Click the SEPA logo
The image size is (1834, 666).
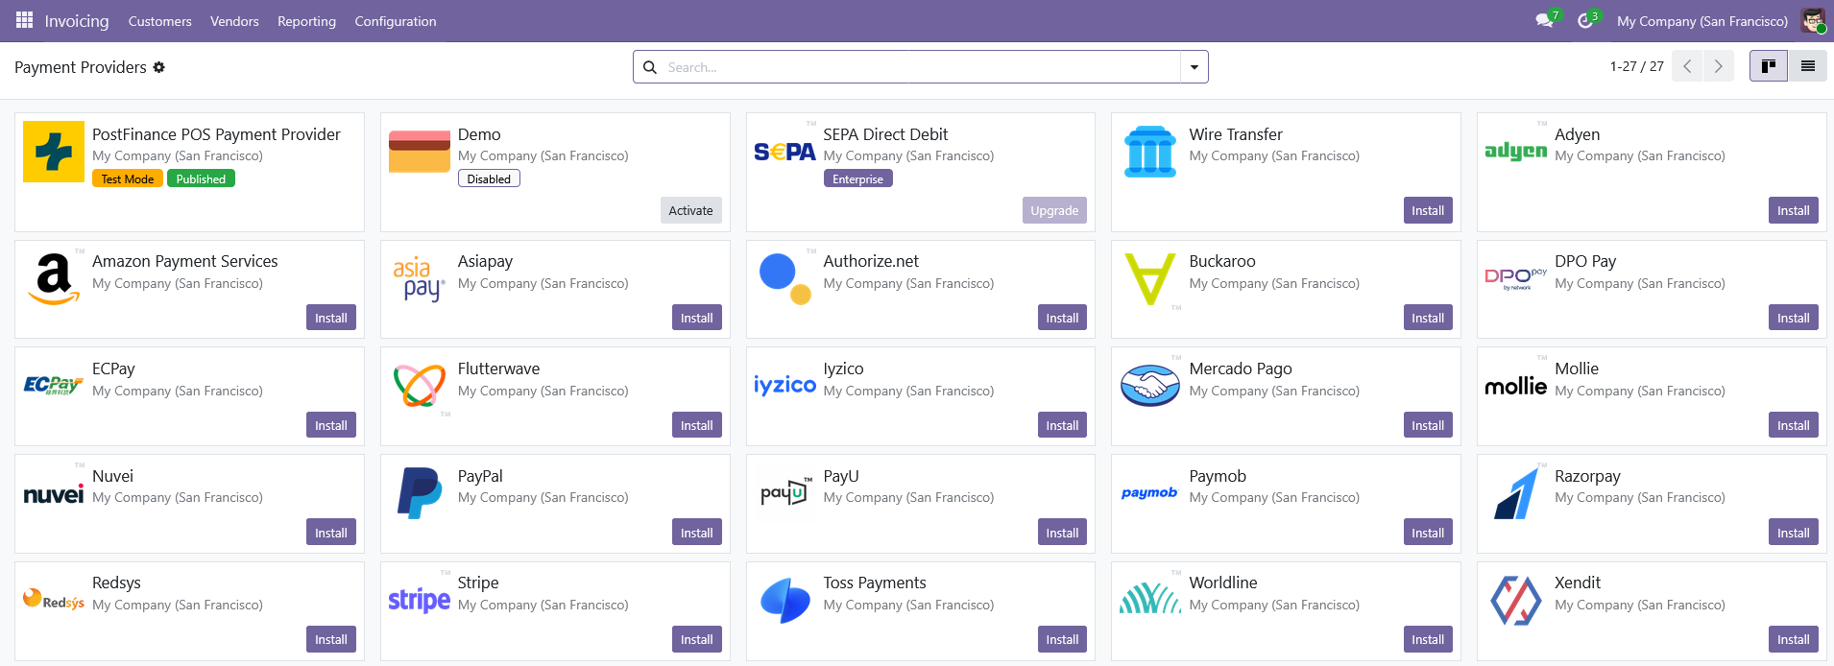pyautogui.click(x=784, y=152)
